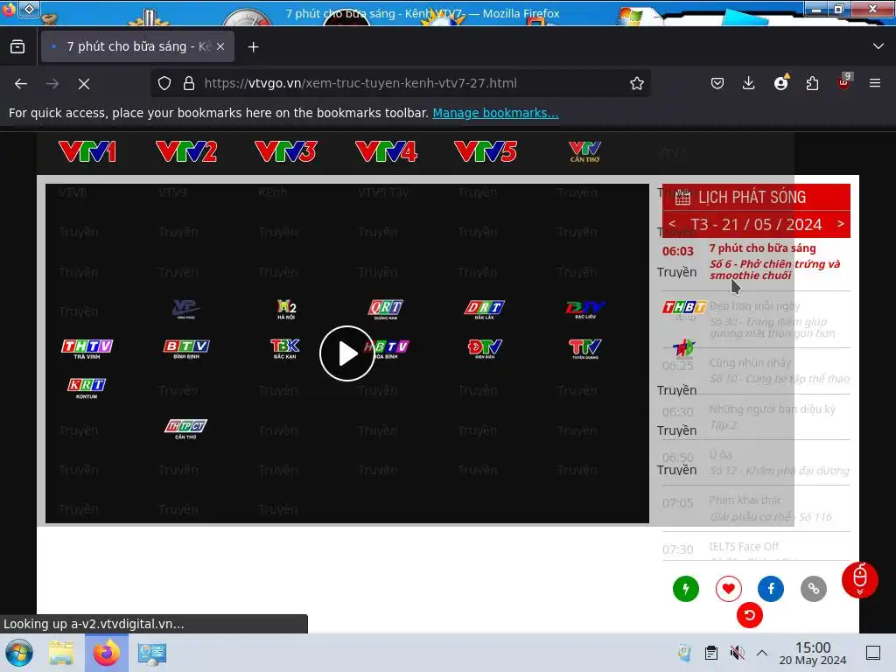The image size is (896, 672).
Task: Open the QRT Quảng Nam channel
Action: point(386,309)
